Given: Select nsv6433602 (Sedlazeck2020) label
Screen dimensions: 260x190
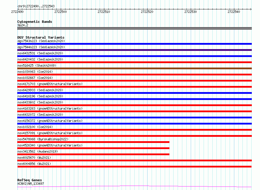Looking at the screenshot, I should pyautogui.click(x=40, y=102).
